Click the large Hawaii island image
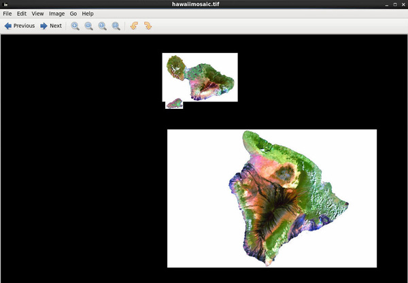408x283 pixels. point(272,199)
